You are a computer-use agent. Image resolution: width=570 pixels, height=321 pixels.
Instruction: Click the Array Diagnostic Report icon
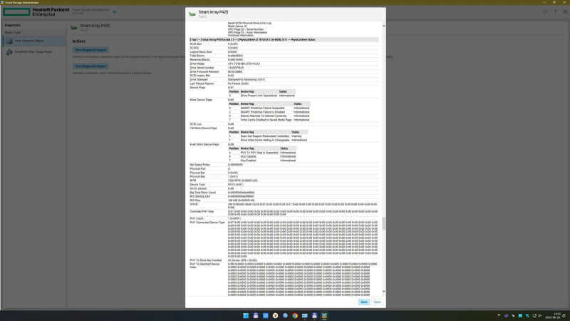(x=9, y=41)
